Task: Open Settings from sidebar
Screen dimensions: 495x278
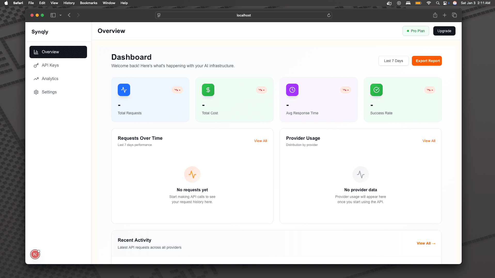Action: [58, 92]
